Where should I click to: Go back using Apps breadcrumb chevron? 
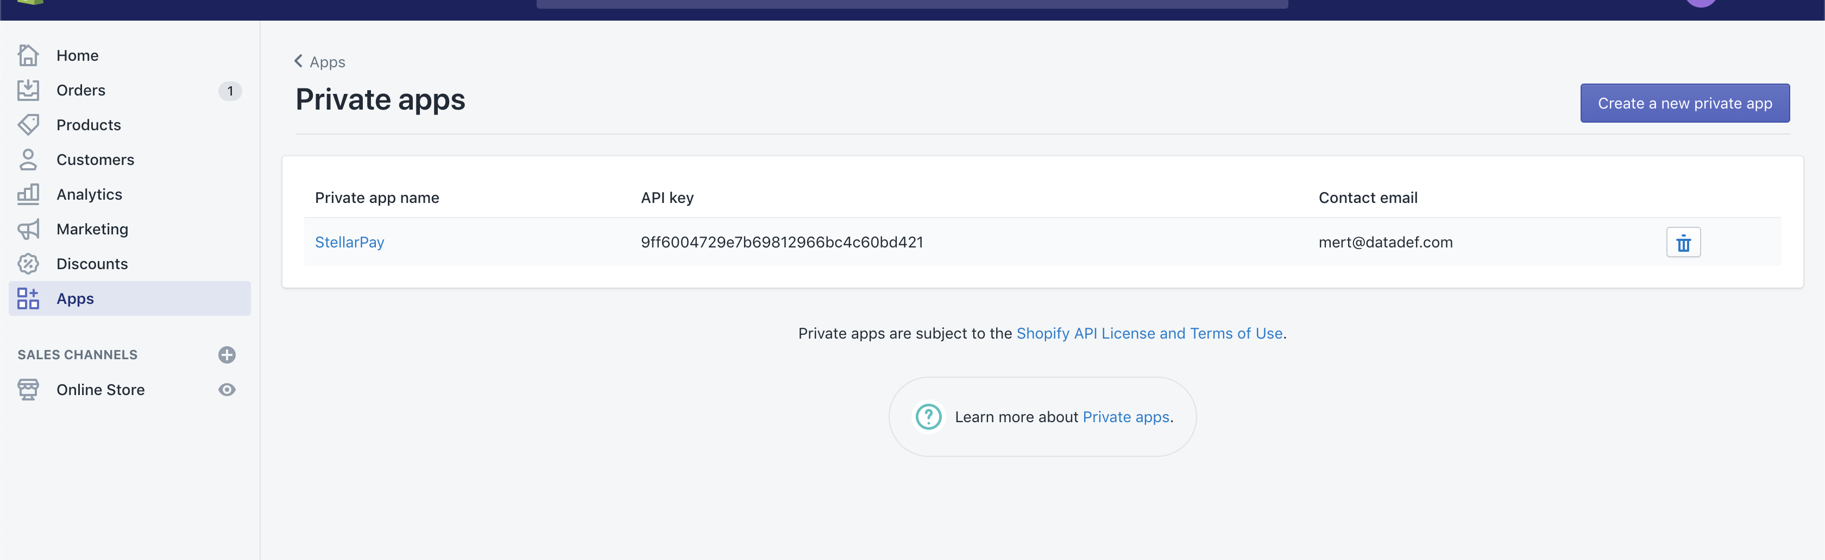[299, 62]
